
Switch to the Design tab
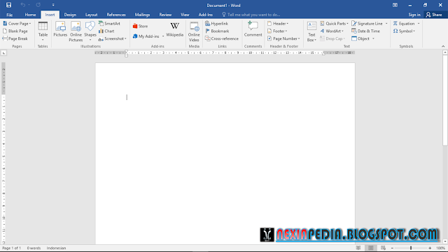[x=70, y=15]
